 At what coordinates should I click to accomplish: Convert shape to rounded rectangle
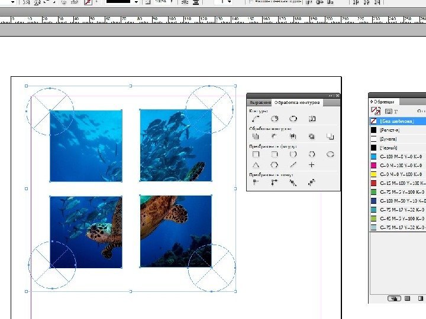(x=275, y=154)
